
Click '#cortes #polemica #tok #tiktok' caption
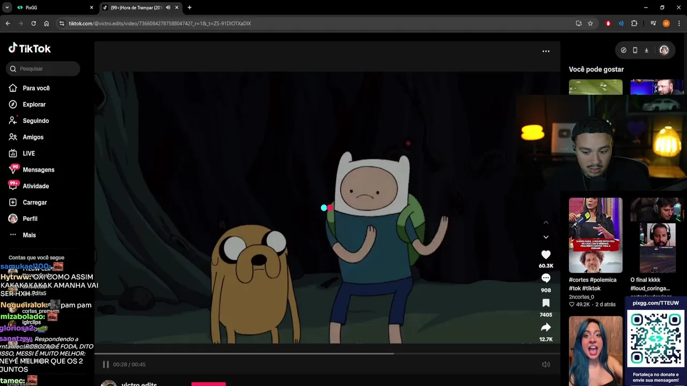click(x=593, y=284)
